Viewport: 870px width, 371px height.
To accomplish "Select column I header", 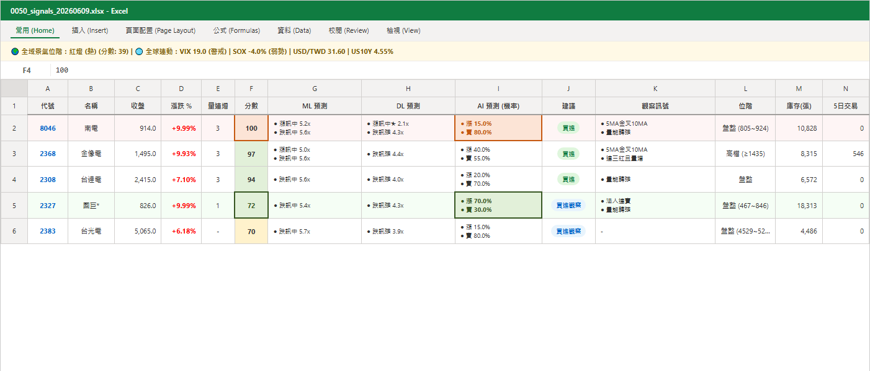I will (x=498, y=89).
